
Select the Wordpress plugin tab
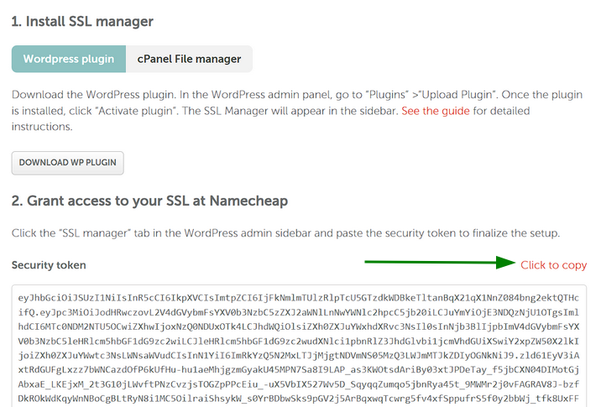pyautogui.click(x=69, y=59)
